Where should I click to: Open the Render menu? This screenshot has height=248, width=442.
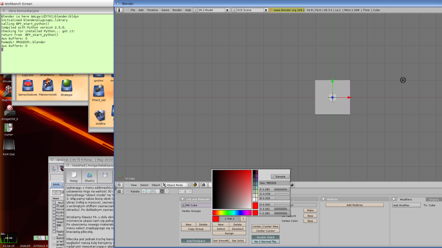(x=177, y=10)
